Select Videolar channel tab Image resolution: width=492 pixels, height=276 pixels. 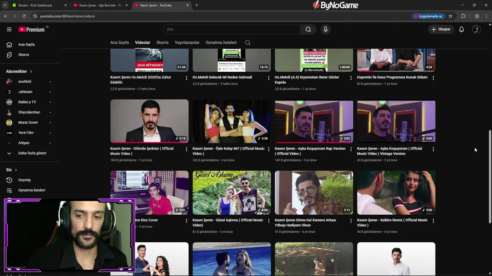(x=143, y=43)
